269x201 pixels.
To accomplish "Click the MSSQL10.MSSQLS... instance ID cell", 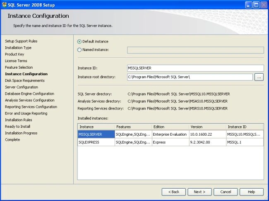I will [245, 134].
